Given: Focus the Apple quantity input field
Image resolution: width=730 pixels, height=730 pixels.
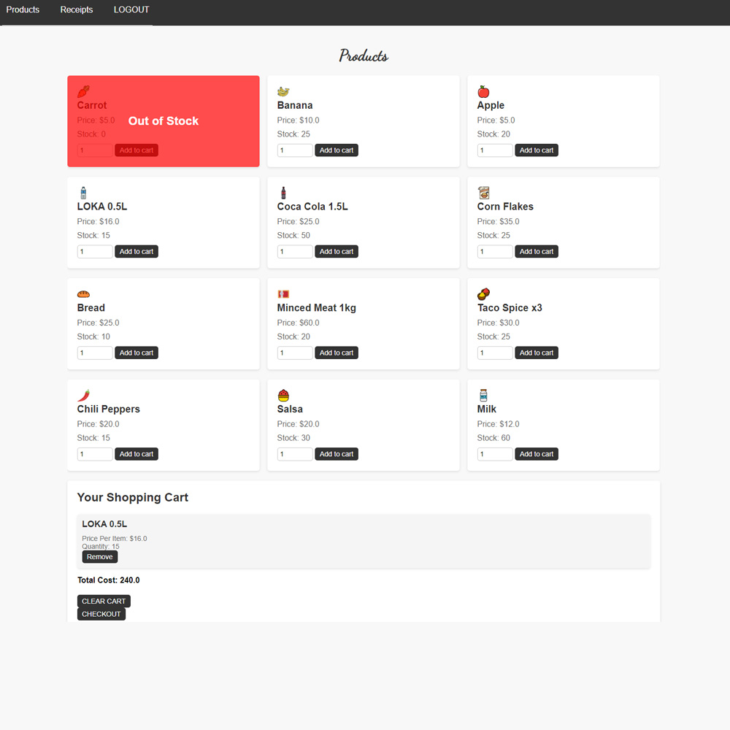Looking at the screenshot, I should [x=495, y=150].
